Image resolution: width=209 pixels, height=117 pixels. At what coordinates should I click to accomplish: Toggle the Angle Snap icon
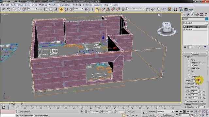click(x=108, y=9)
